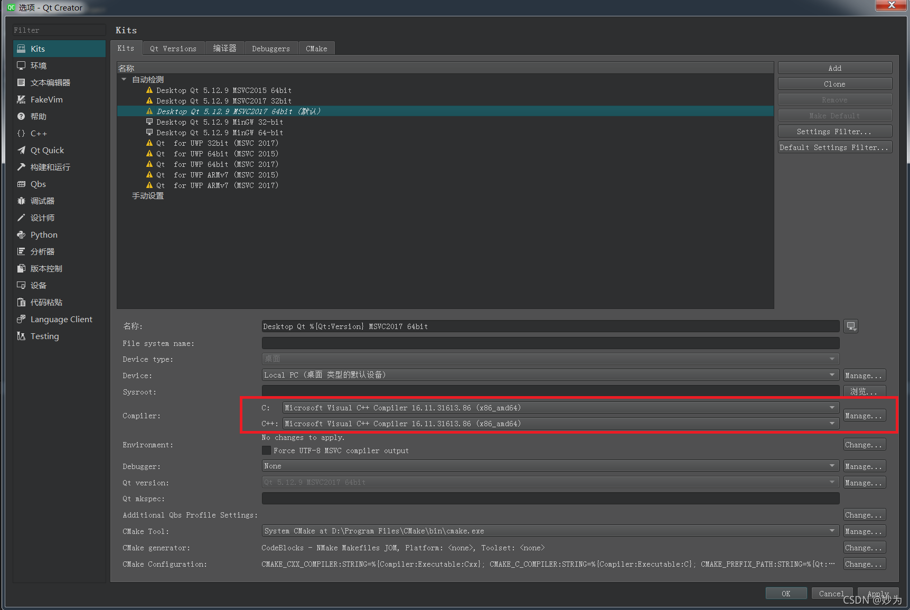The width and height of the screenshot is (910, 610).
Task: Click the Clone button
Action: pyautogui.click(x=835, y=84)
